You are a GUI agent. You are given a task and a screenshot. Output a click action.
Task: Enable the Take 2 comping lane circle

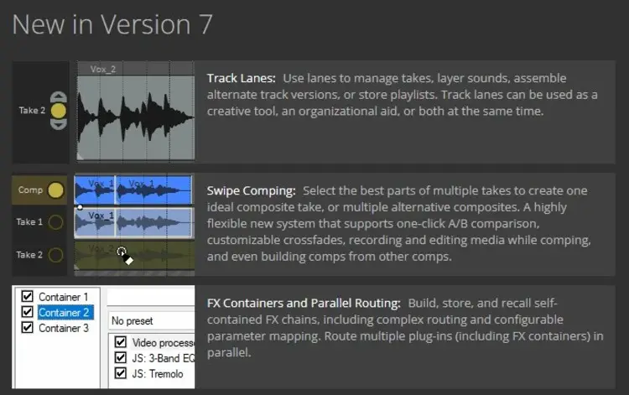click(x=55, y=255)
